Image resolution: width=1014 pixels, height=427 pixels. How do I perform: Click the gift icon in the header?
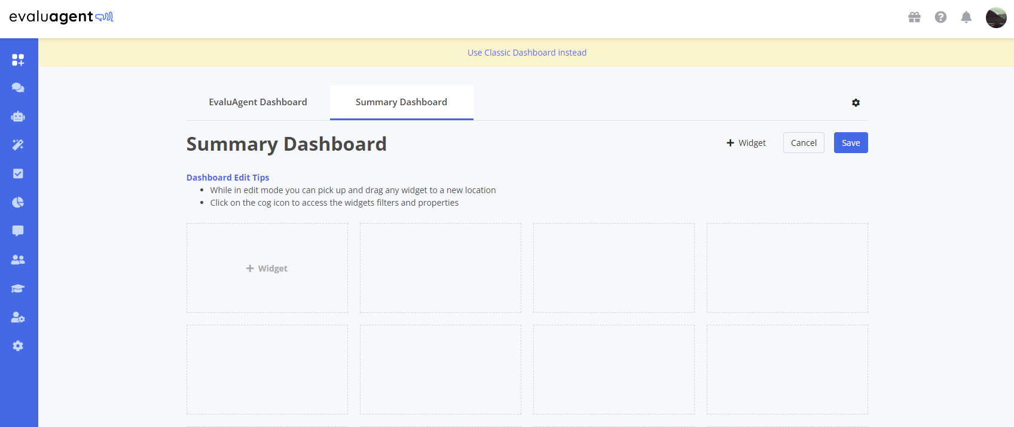(x=915, y=17)
